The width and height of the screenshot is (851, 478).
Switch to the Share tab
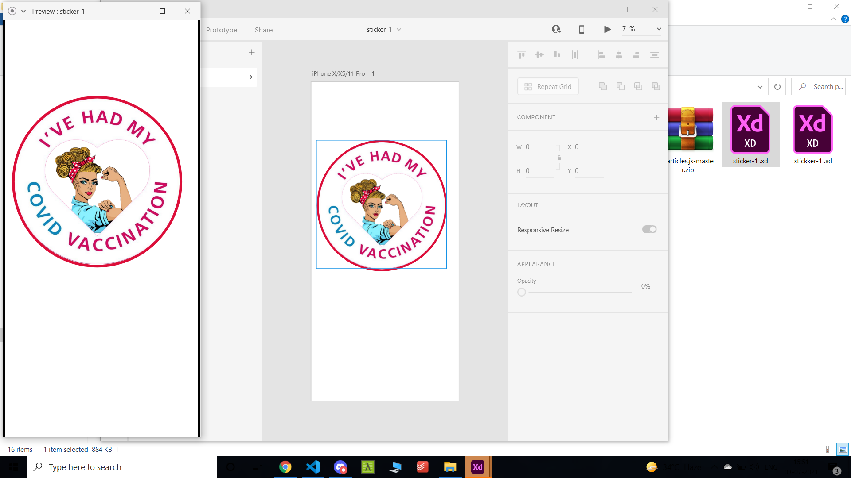pos(263,30)
